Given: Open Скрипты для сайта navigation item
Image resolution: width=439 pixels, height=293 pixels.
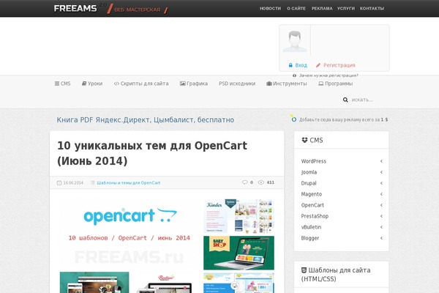Looking at the screenshot, I should click(144, 84).
